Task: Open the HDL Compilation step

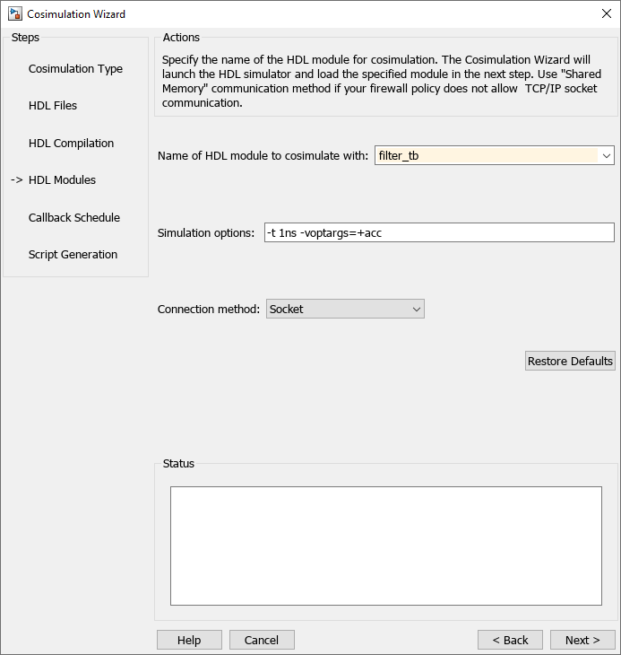Action: click(x=71, y=144)
